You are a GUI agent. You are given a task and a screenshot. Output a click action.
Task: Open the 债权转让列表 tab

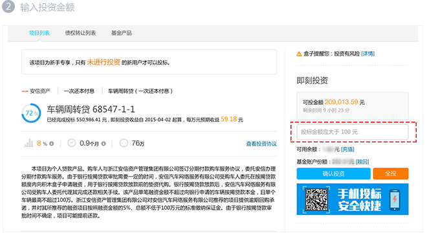(80, 33)
